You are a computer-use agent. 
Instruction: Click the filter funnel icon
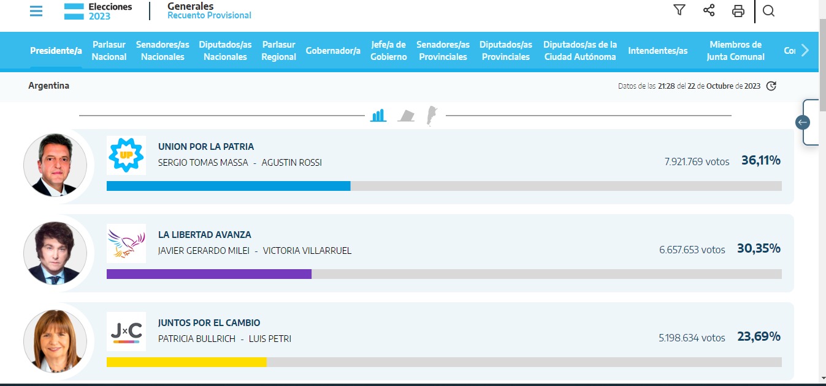679,10
